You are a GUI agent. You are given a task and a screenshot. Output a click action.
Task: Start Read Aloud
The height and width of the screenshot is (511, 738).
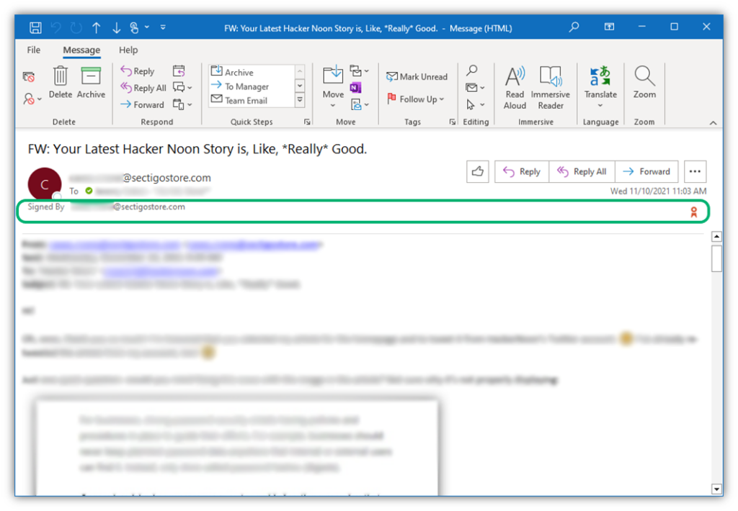tap(515, 88)
